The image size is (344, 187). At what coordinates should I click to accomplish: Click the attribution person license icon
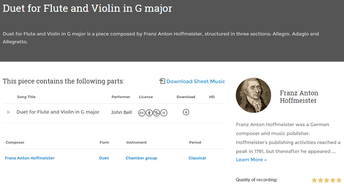tap(149, 113)
